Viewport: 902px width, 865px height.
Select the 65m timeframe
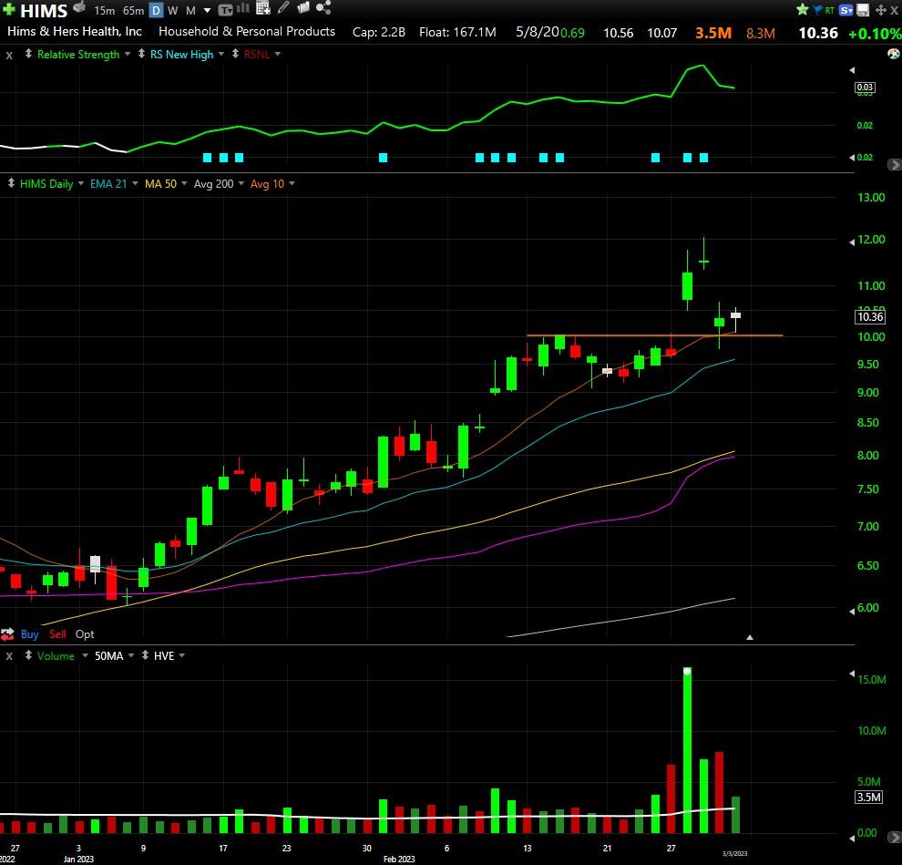(x=133, y=10)
